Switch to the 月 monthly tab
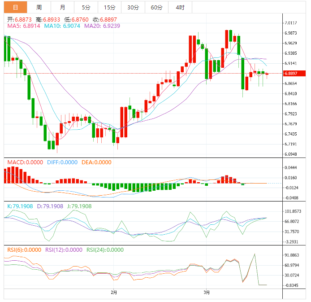311x302 pixels. tap(62, 7)
